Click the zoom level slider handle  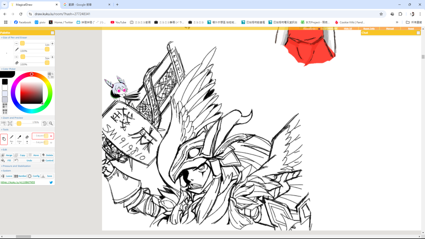point(19,124)
